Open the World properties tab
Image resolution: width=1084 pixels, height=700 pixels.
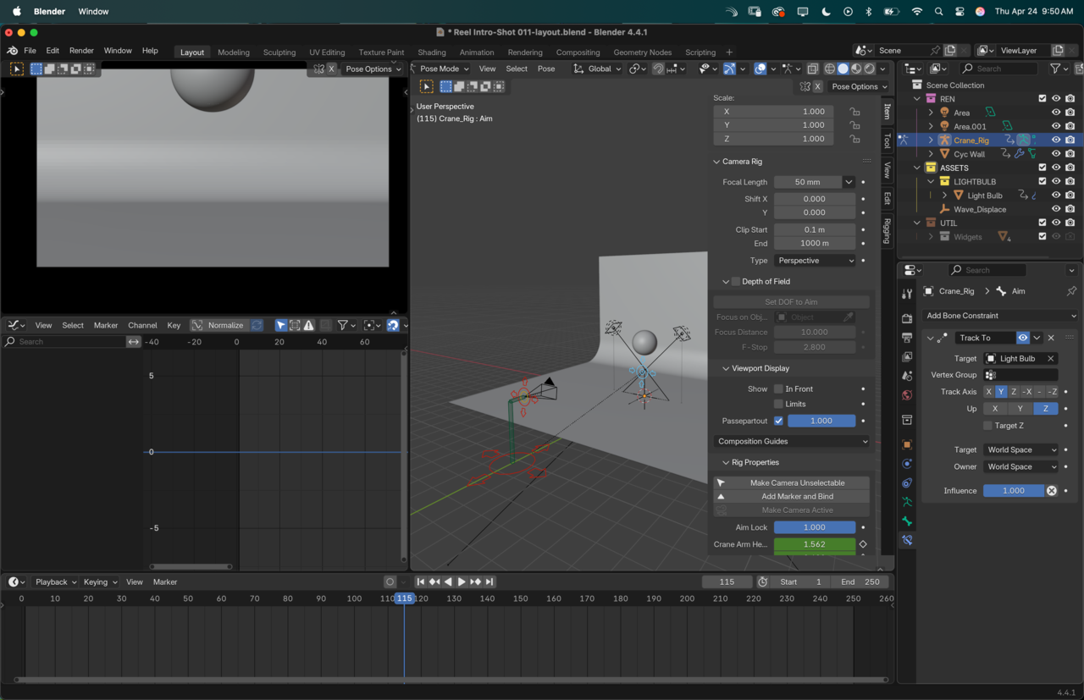(907, 395)
